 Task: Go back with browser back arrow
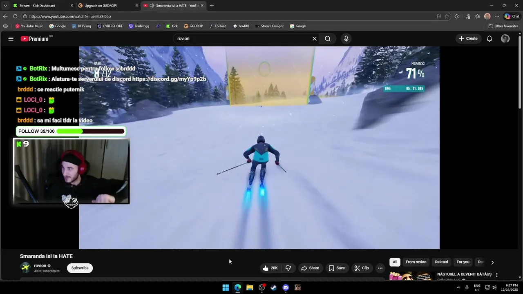[x=5, y=16]
